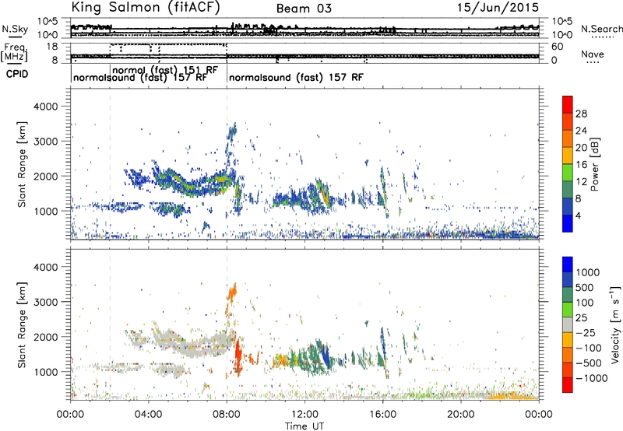
Task: Select the 'Freq. [MHz]' axis label
Action: point(14,52)
